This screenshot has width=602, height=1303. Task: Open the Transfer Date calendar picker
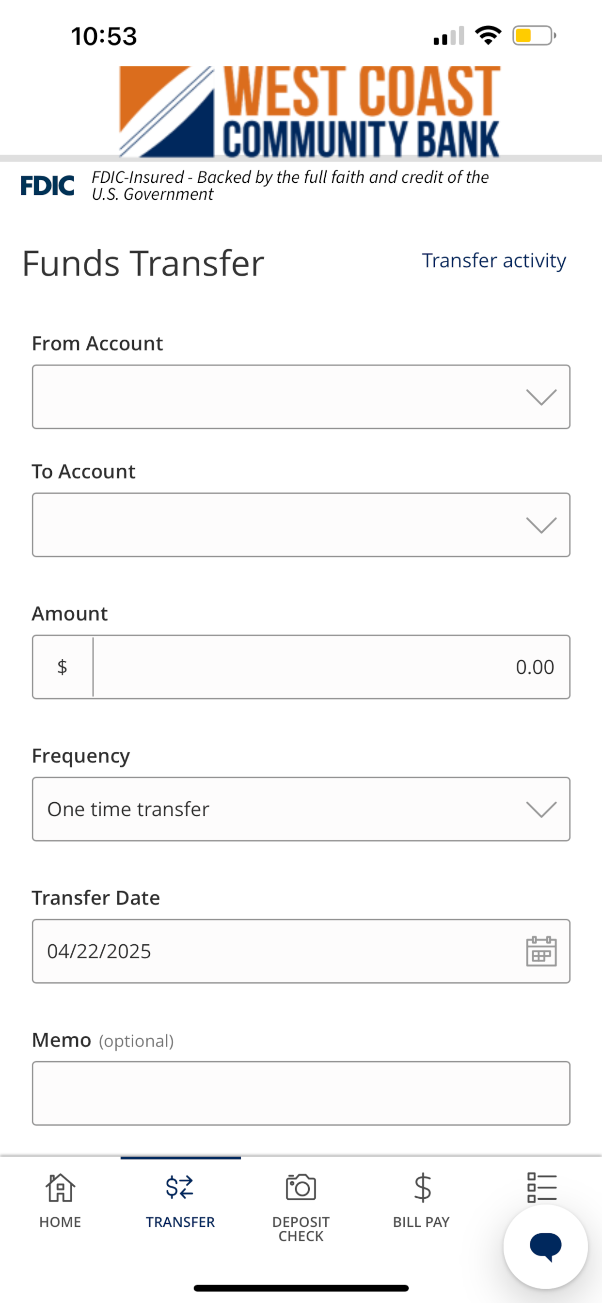541,952
